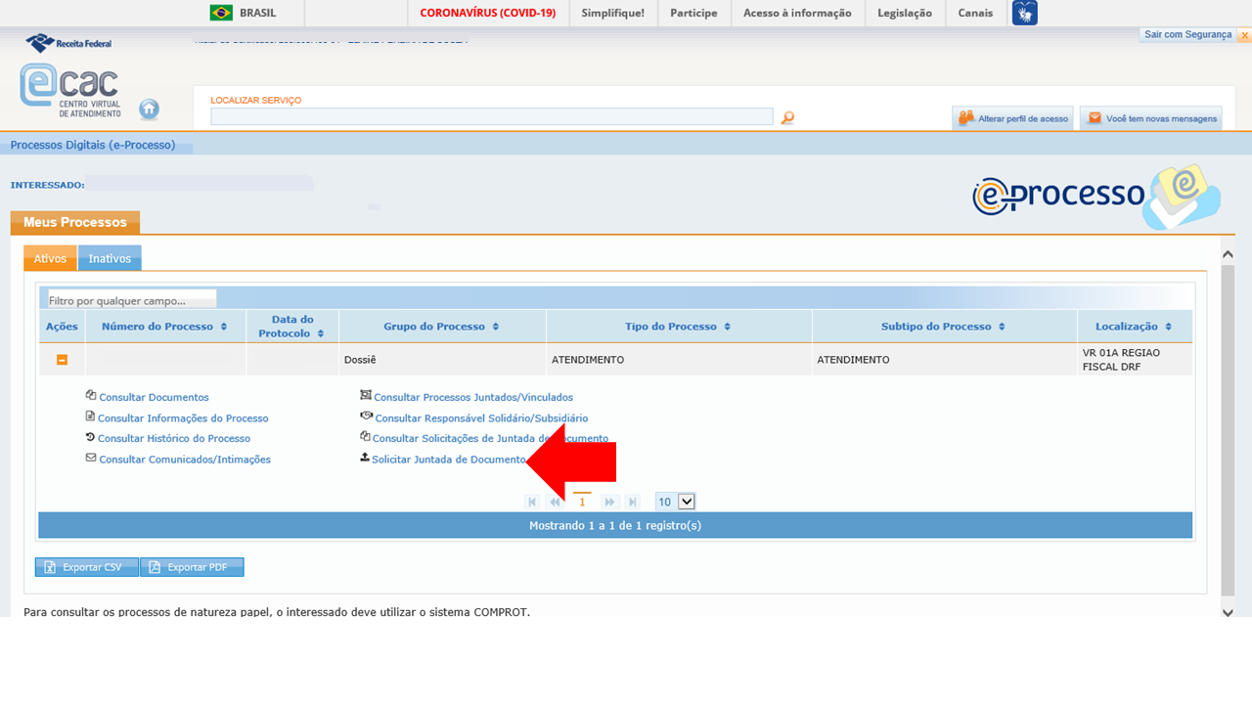Image resolution: width=1252 pixels, height=704 pixels.
Task: Click the Exportar CSV button
Action: (x=86, y=567)
